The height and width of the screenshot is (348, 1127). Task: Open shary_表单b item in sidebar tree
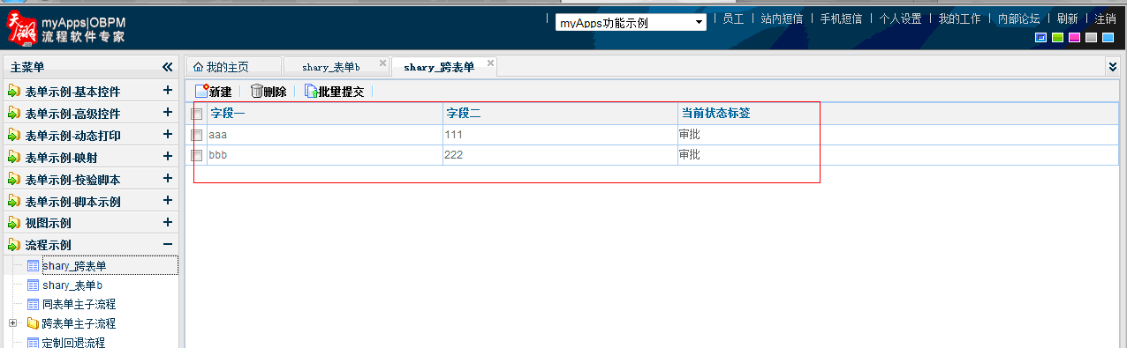click(72, 285)
